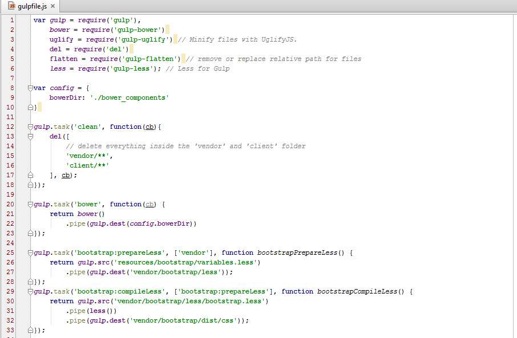Collapse 'bootstrap:compileLess' task fold on line 29
Viewport: 517px width, 338px height.
30,292
